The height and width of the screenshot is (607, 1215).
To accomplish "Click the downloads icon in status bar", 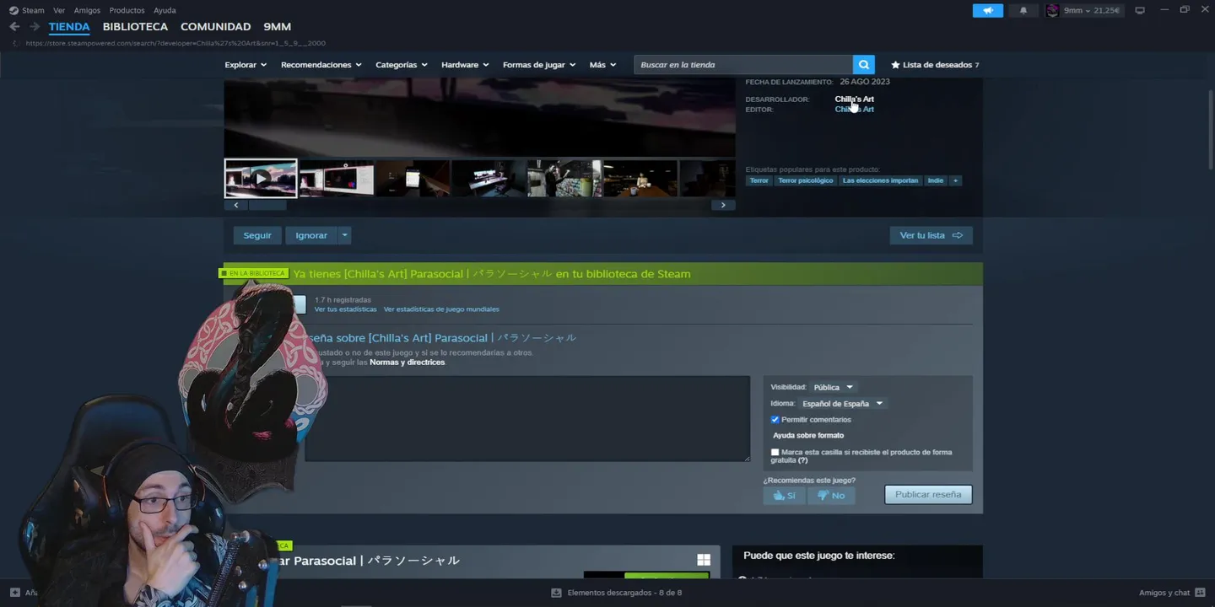I will pyautogui.click(x=556, y=593).
